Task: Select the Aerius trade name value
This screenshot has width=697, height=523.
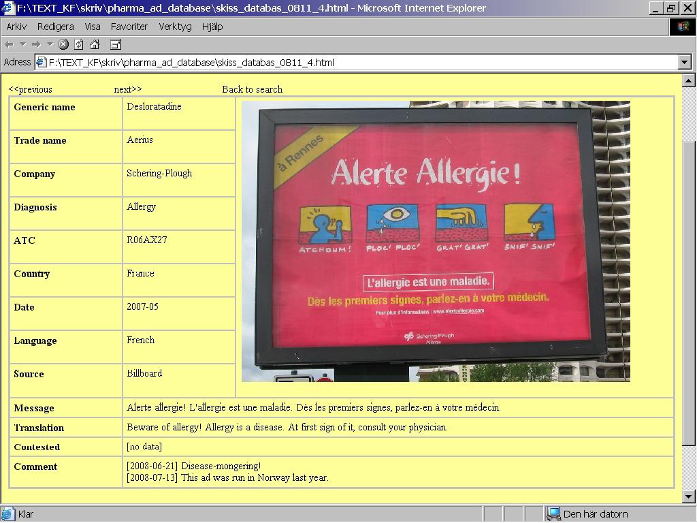Action: coord(140,140)
